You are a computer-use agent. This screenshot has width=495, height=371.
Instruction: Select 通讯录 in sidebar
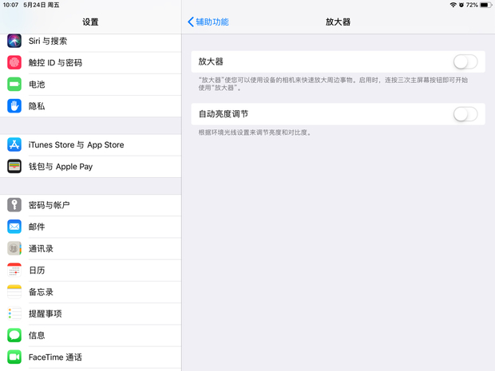click(90, 248)
